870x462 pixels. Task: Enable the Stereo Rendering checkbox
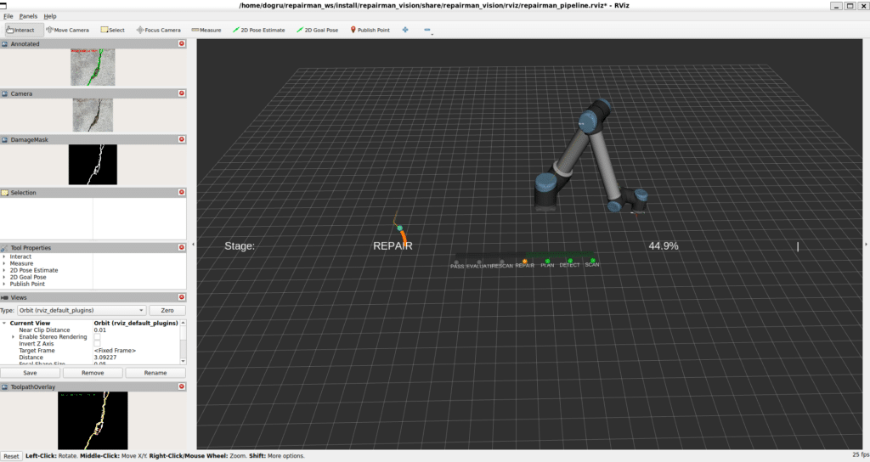97,337
